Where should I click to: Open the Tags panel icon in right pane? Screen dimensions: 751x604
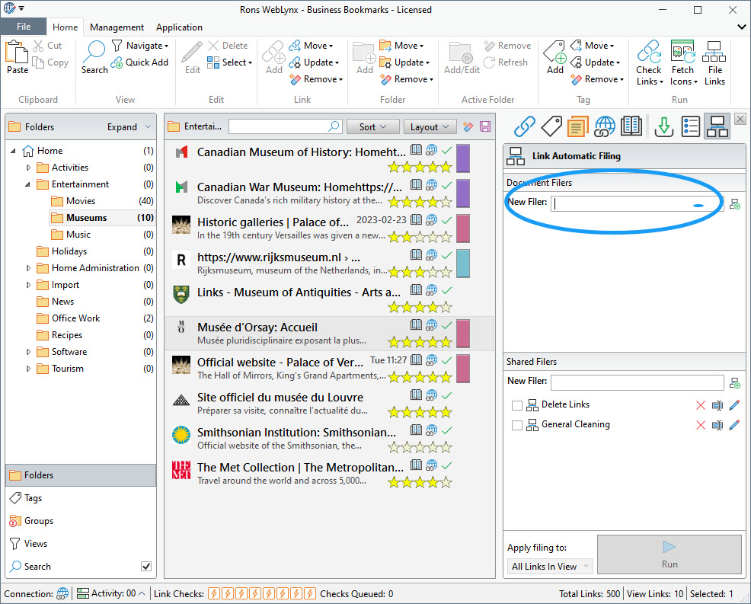pyautogui.click(x=551, y=126)
